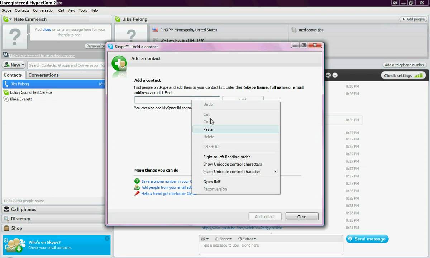Click the Send message button

coord(367,239)
